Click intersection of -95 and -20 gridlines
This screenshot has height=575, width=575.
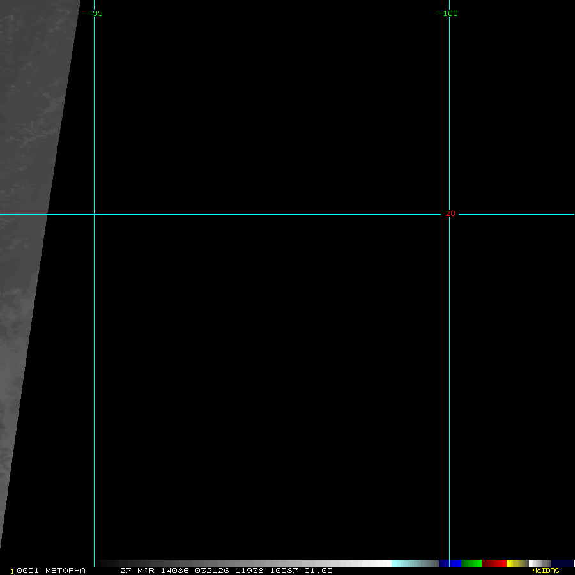[94, 214]
